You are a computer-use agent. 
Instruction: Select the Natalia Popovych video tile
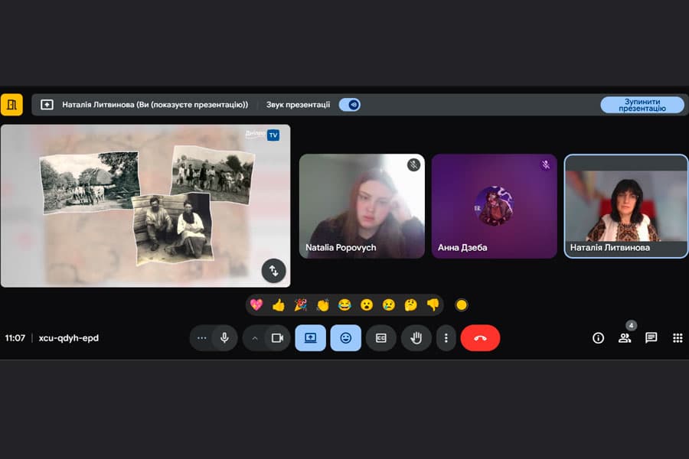point(362,206)
